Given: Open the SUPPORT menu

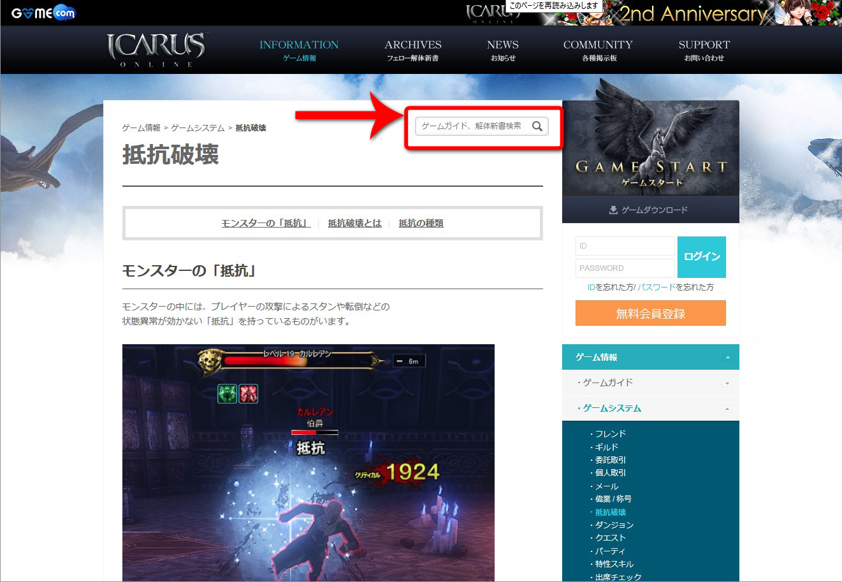Looking at the screenshot, I should click(x=704, y=50).
